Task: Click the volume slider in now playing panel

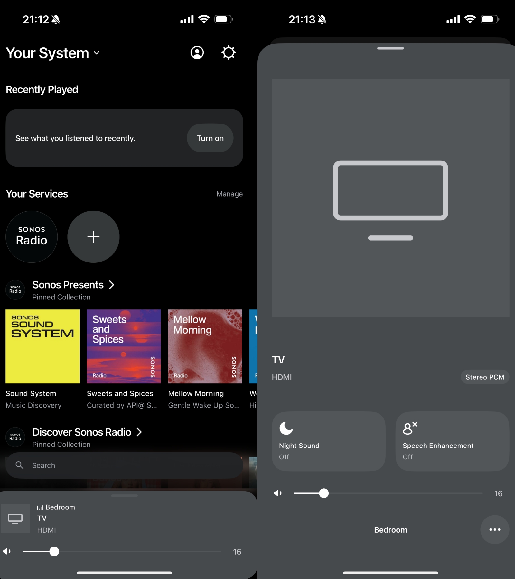Action: tap(388, 493)
